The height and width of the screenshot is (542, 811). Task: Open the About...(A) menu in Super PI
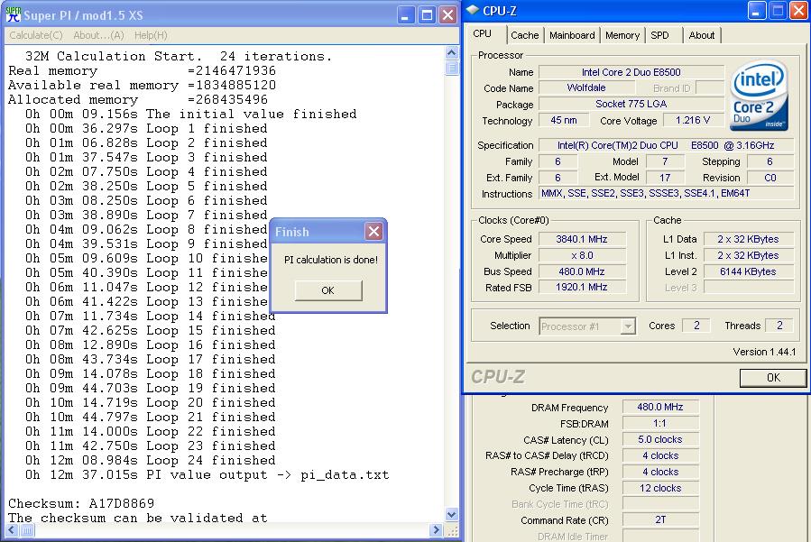(98, 35)
